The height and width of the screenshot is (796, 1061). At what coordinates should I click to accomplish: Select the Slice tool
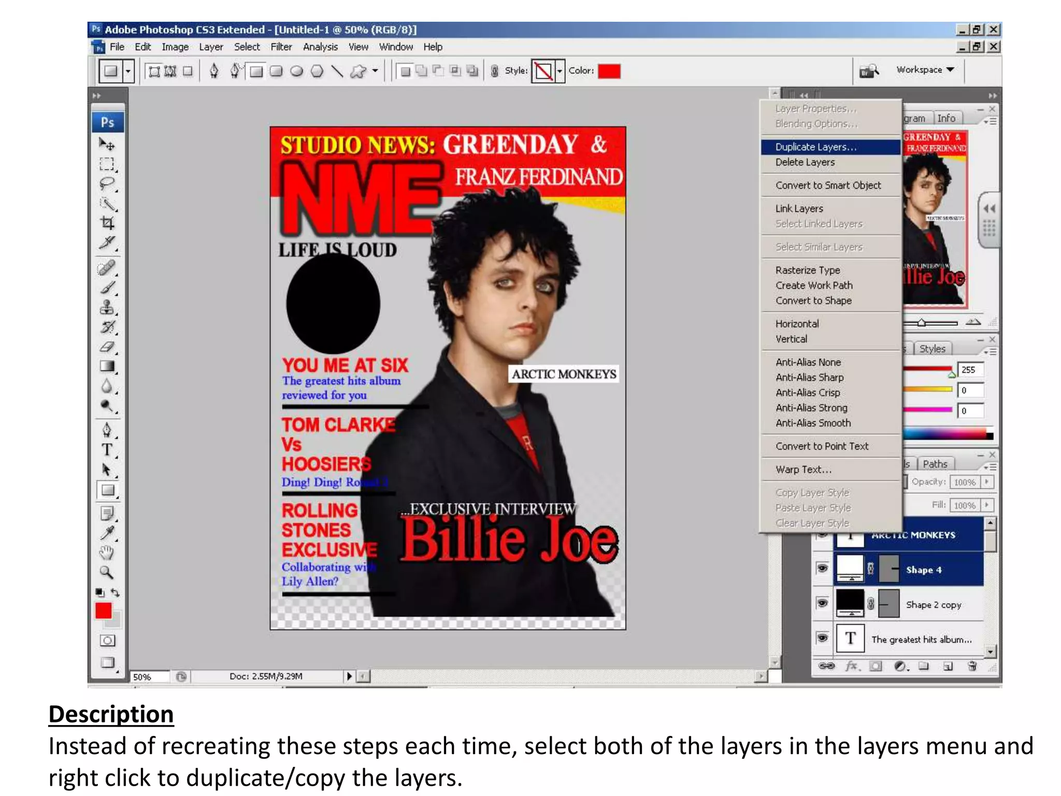point(107,243)
